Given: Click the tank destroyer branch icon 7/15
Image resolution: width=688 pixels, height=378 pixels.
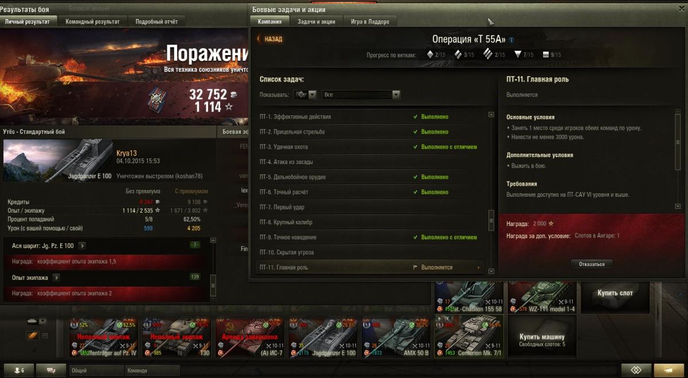Looking at the screenshot, I should tap(517, 54).
